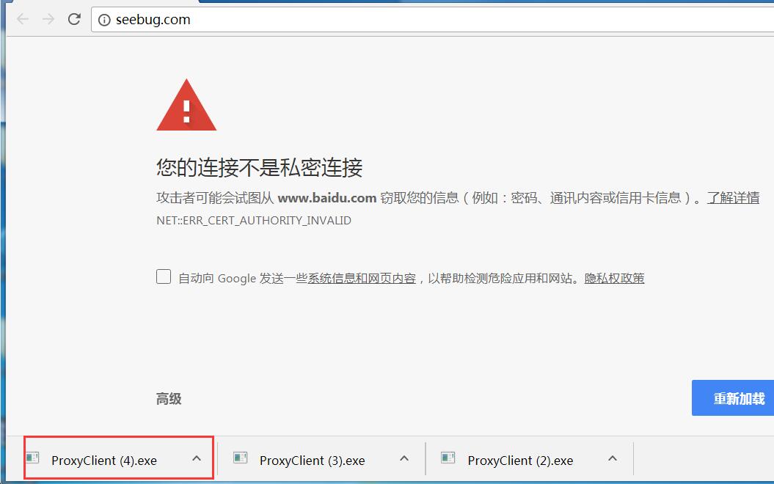Open the 隐私权政策 link
The width and height of the screenshot is (774, 484).
614,279
